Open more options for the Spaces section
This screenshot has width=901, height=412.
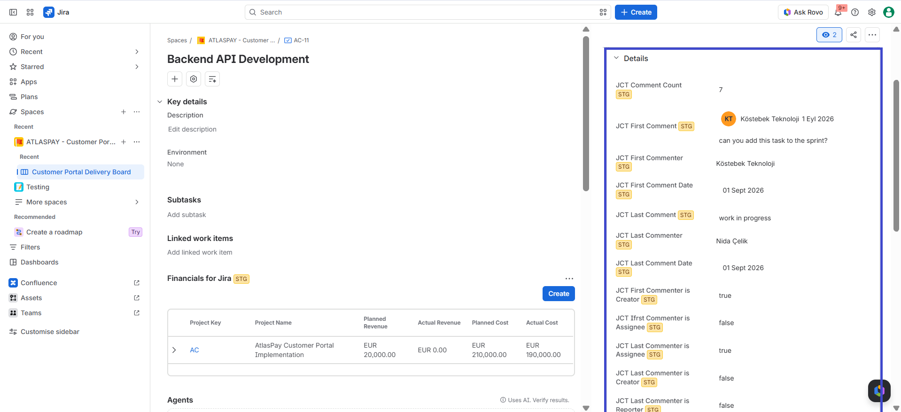137,112
